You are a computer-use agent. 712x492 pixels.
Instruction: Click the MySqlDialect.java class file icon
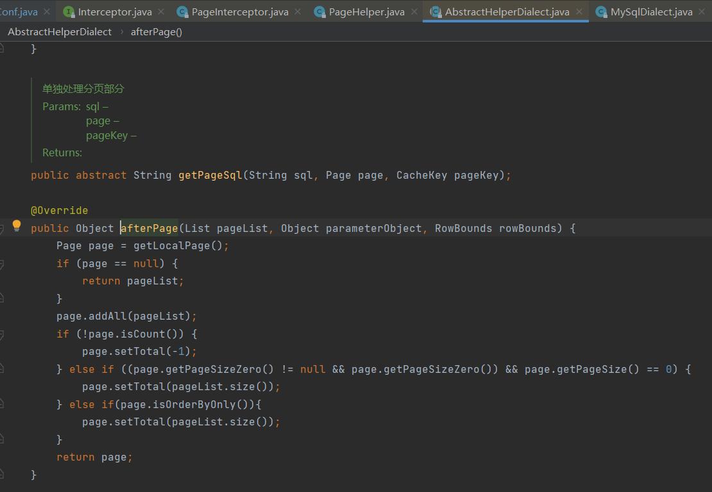tap(601, 12)
